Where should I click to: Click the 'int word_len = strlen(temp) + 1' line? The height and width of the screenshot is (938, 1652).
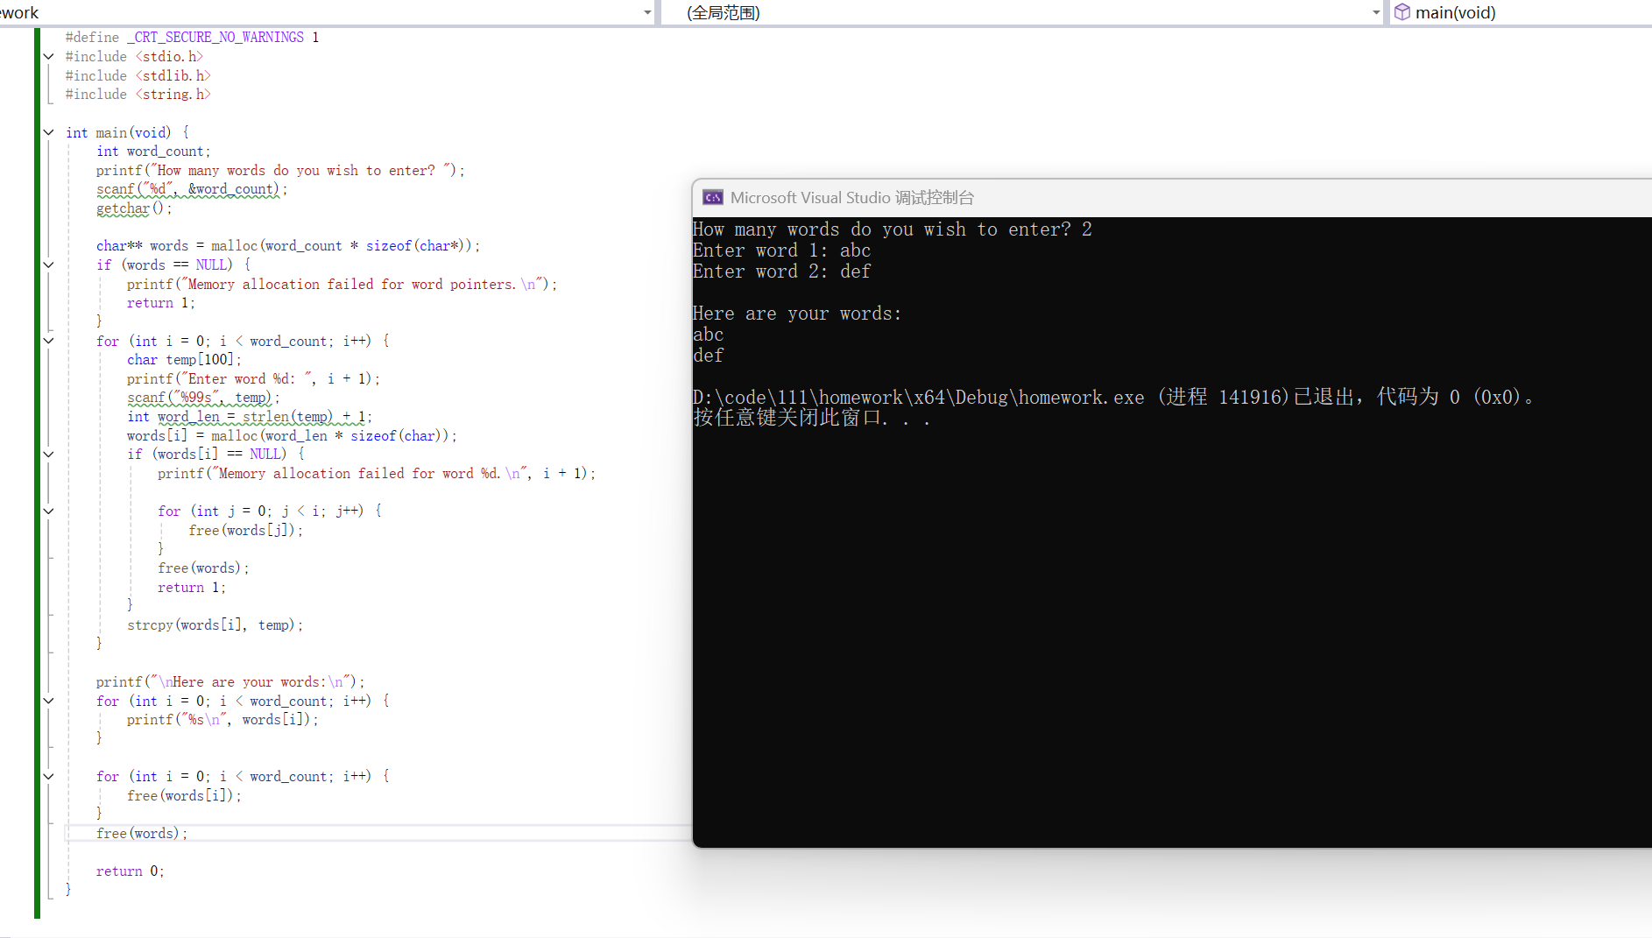point(250,417)
